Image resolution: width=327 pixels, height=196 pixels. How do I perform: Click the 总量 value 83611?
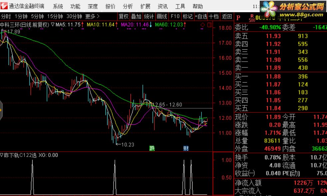pos(272,141)
